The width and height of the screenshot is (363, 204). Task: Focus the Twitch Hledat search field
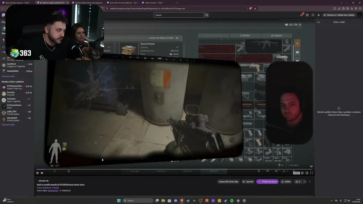point(179,15)
